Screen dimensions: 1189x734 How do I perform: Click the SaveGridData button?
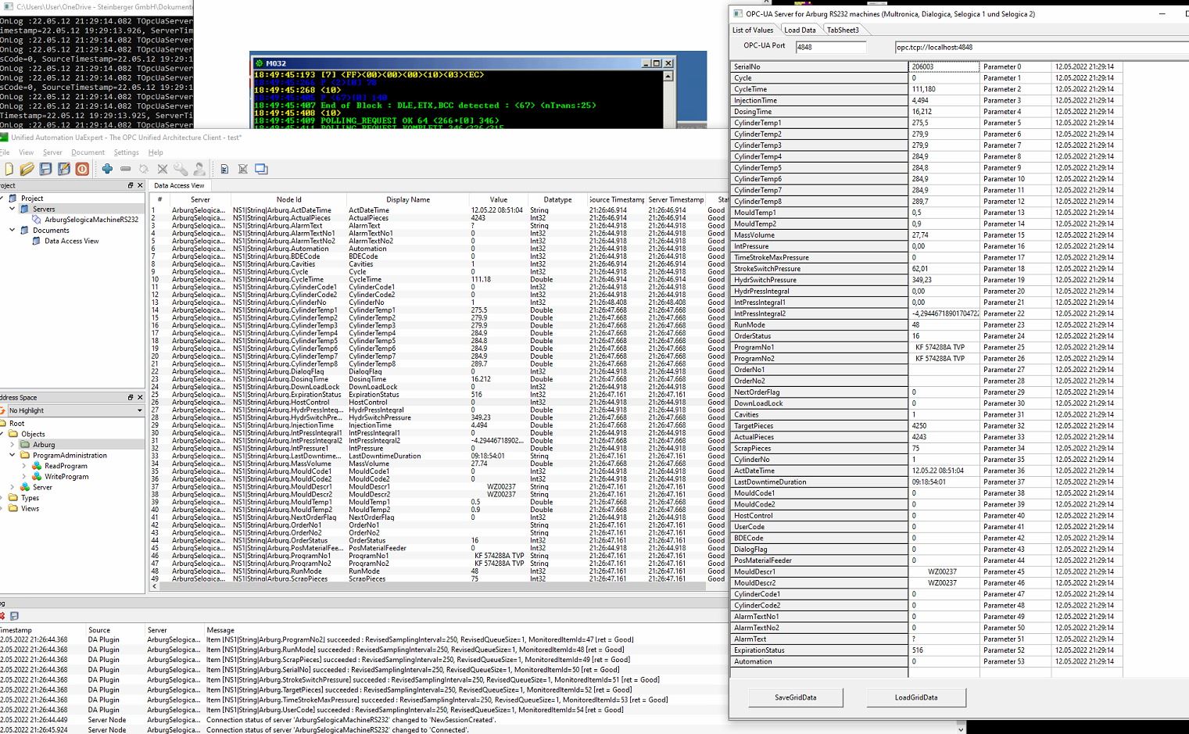[x=795, y=697]
